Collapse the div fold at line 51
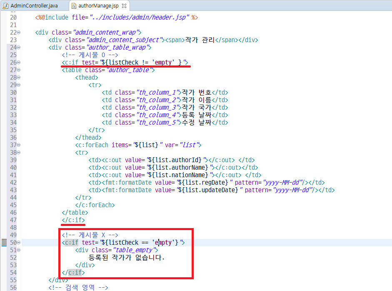The width and height of the screenshot is (392, 291). (19, 250)
